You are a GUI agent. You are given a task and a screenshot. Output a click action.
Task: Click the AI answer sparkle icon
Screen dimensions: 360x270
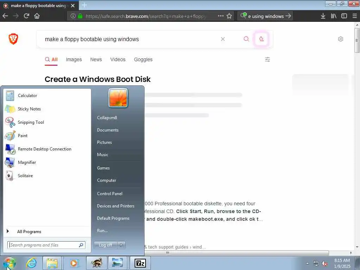click(261, 39)
